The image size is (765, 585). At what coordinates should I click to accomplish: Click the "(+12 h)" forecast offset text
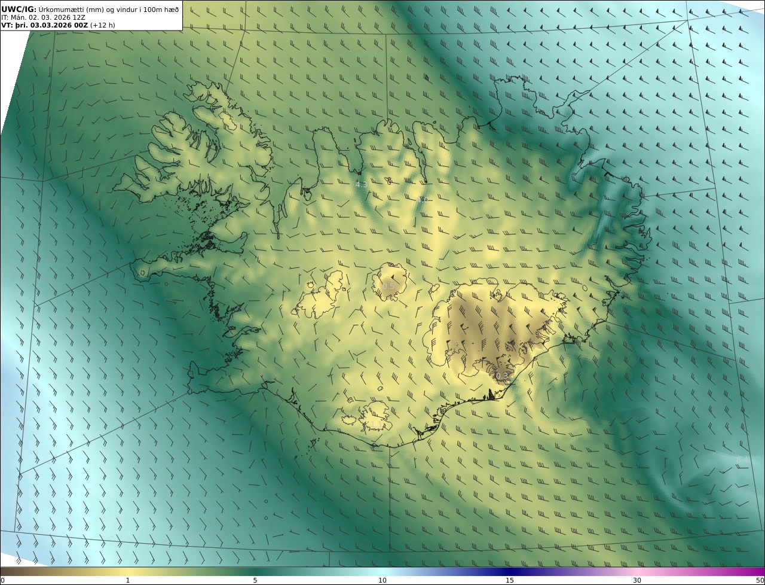(x=103, y=26)
